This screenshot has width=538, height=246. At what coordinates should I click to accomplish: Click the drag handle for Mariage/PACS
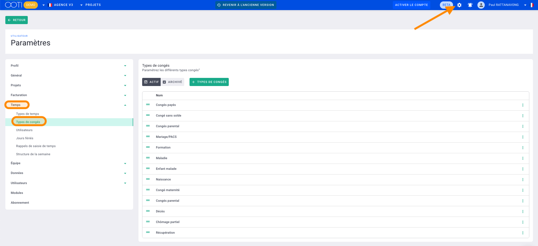click(148, 136)
